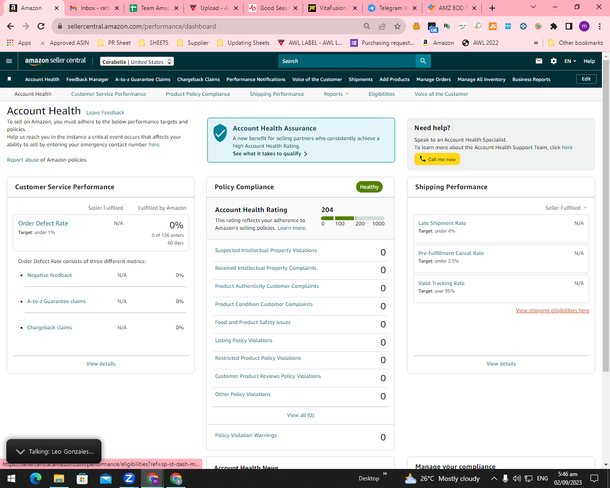This screenshot has height=488, width=610.
Task: Click the bookmark flag icon before Account Health
Action: click(9, 79)
